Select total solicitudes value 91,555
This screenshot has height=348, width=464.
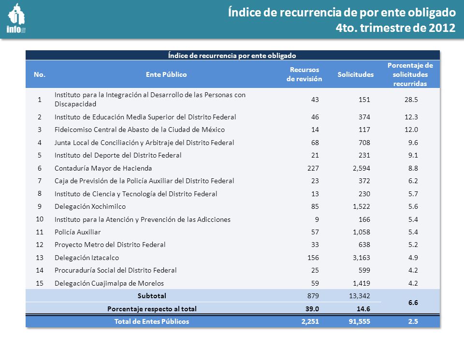pos(360,321)
